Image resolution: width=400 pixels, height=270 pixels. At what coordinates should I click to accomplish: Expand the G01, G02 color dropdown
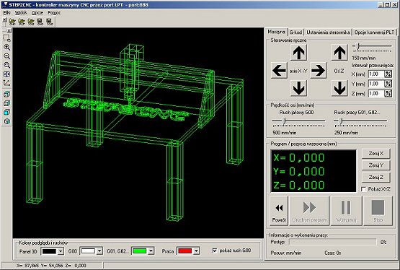151,251
